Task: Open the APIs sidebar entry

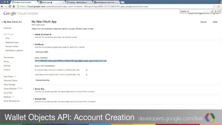Action: (8, 38)
